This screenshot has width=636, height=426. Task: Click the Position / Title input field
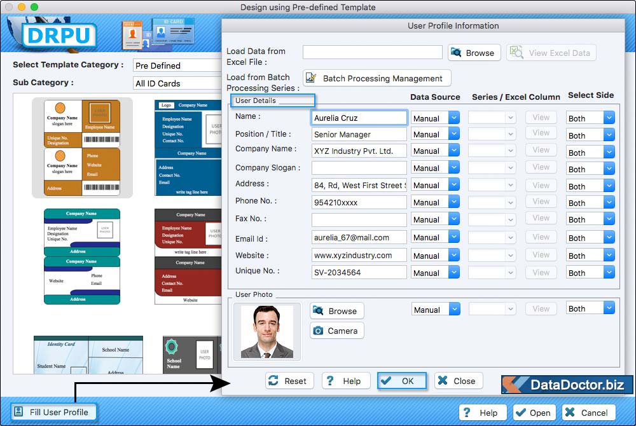(x=359, y=134)
